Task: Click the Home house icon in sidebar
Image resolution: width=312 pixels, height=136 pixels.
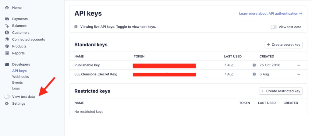Action: click(7, 8)
